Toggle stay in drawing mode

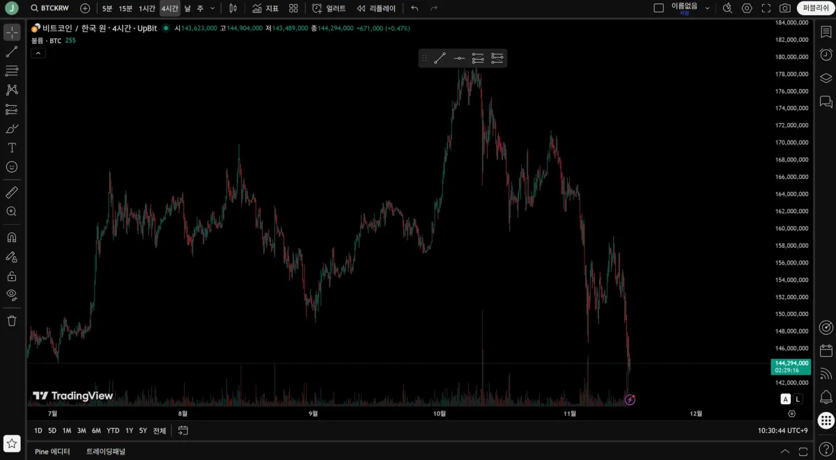[x=12, y=257]
